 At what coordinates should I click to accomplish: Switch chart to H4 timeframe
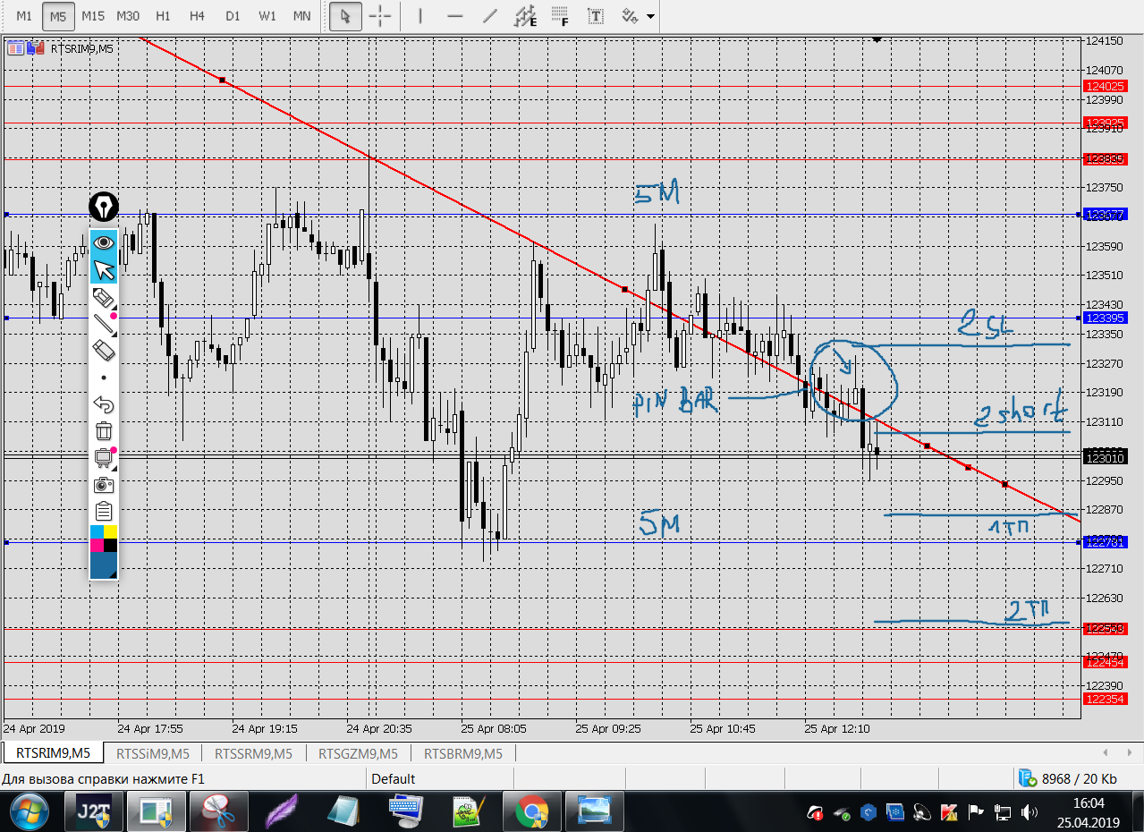[198, 16]
